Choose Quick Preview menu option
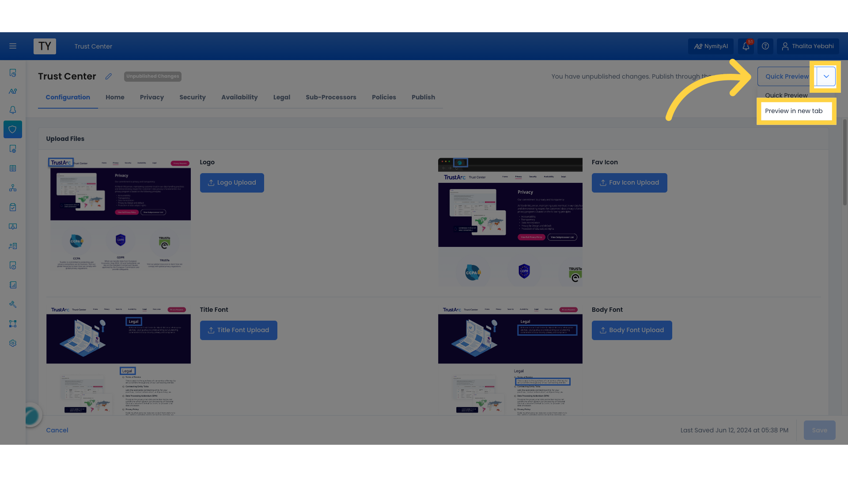This screenshot has height=477, width=848. click(786, 95)
